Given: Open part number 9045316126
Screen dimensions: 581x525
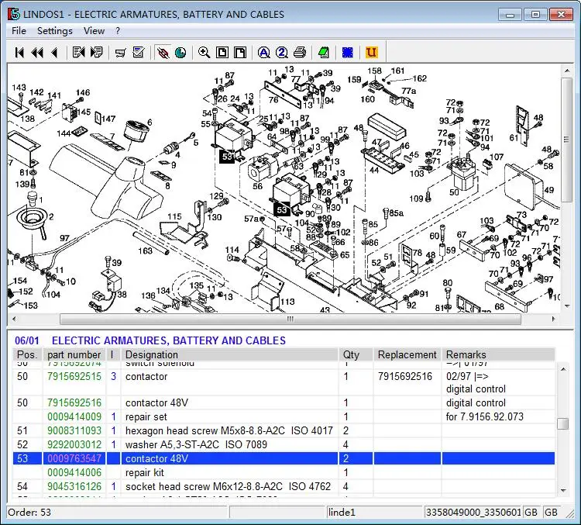Looking at the screenshot, I should pyautogui.click(x=74, y=486).
